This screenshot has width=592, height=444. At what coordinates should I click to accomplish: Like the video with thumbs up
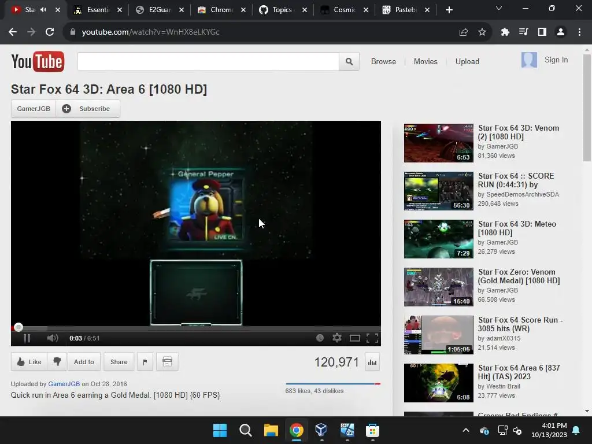(x=29, y=362)
